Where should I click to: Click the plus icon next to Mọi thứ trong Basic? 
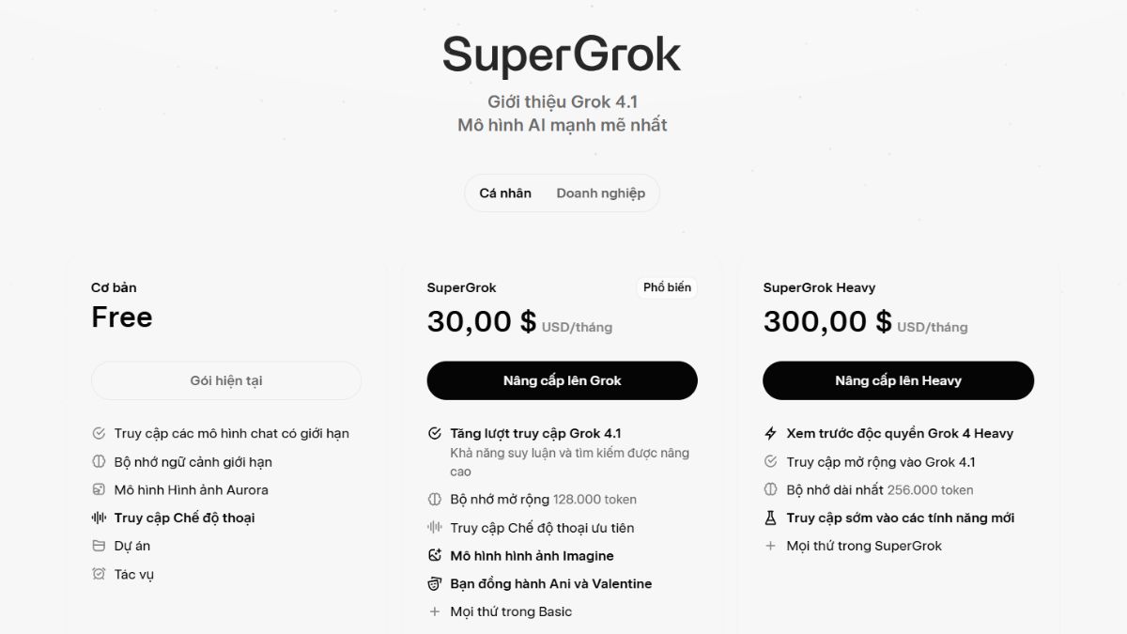click(434, 611)
